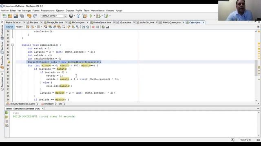Image resolution: width=261 pixels, height=146 pixels.
Task: Collapse the simulacion method fold marker
Action: pos(13,45)
